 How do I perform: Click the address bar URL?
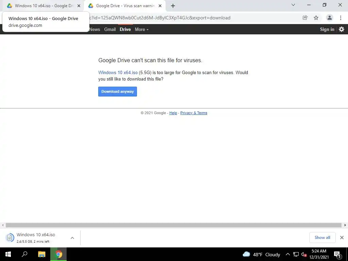pos(160,18)
